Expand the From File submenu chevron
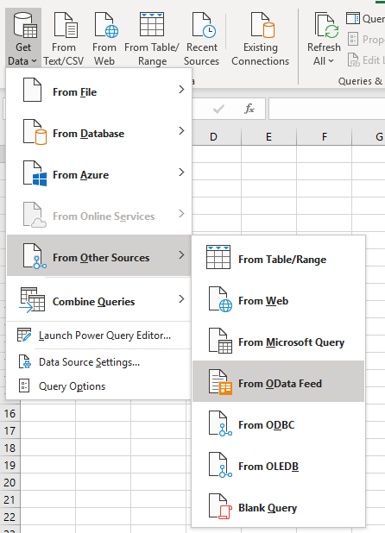Viewport: 385px width, 533px height. click(181, 90)
